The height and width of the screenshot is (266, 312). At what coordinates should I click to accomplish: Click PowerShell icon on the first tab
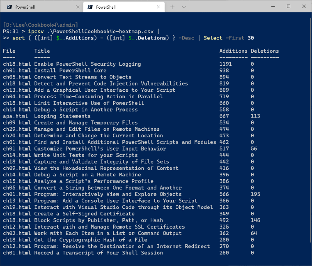click(x=9, y=7)
